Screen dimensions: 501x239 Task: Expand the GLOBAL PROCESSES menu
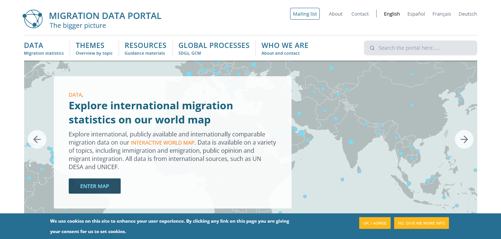pos(214,48)
